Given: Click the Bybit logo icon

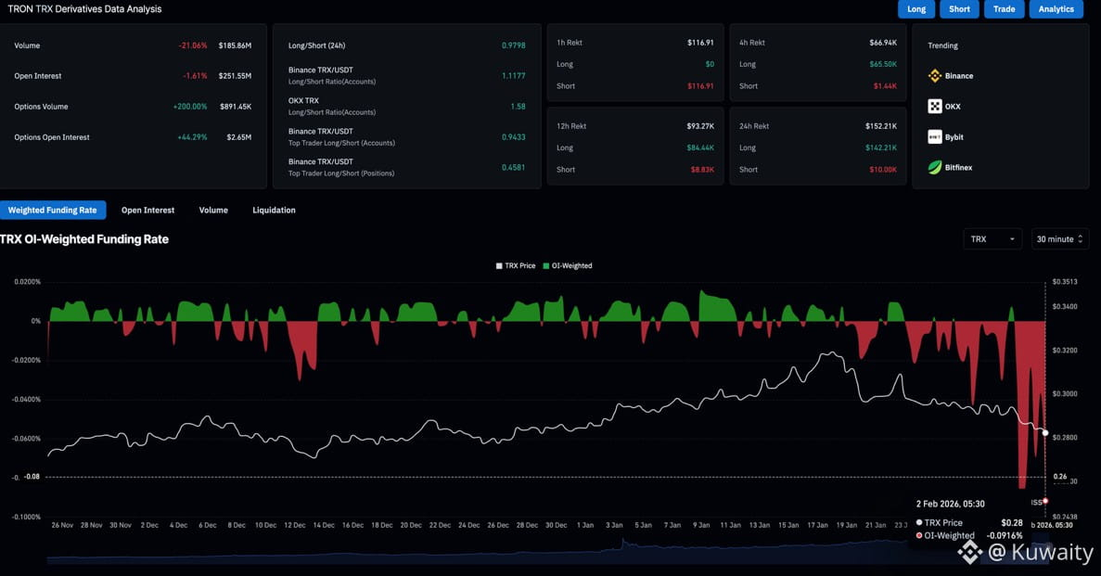Looking at the screenshot, I should (935, 137).
